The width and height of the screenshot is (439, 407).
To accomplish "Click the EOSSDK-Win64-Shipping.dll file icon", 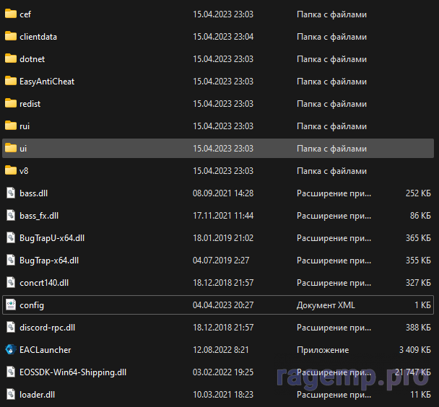I will pos(11,372).
